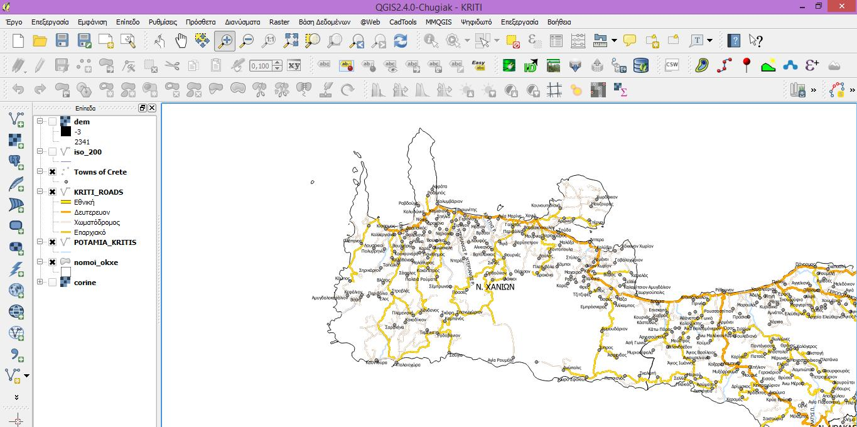
Task: Hide the Towns of Crete layer
Action: 53,172
